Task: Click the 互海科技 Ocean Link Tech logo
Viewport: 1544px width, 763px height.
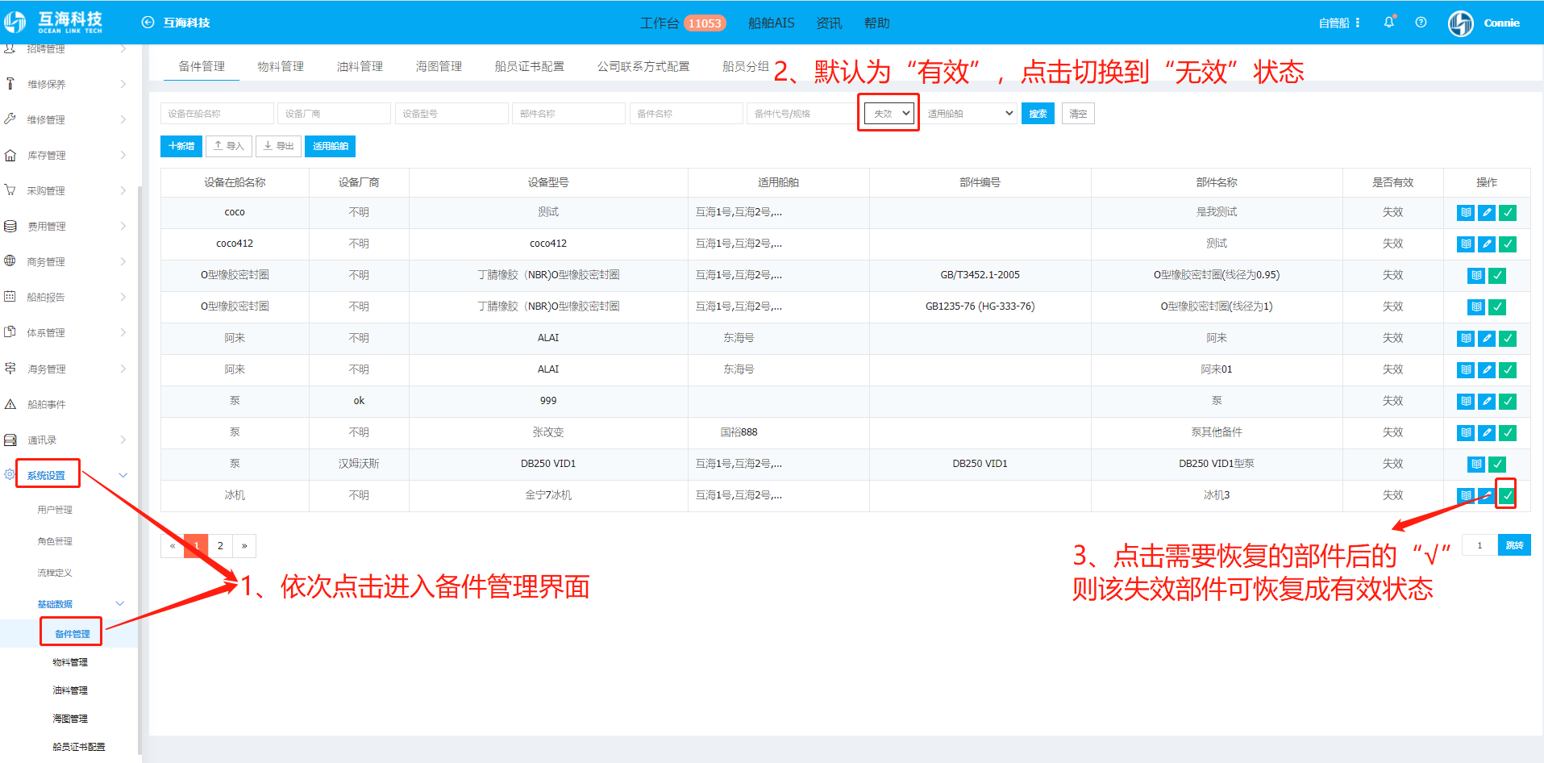Action: tap(55, 23)
